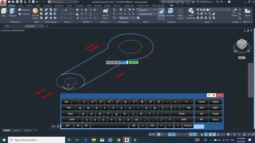Expand the Modify panel
Image resolution: width=255 pixels, height=143 pixels.
[87, 22]
